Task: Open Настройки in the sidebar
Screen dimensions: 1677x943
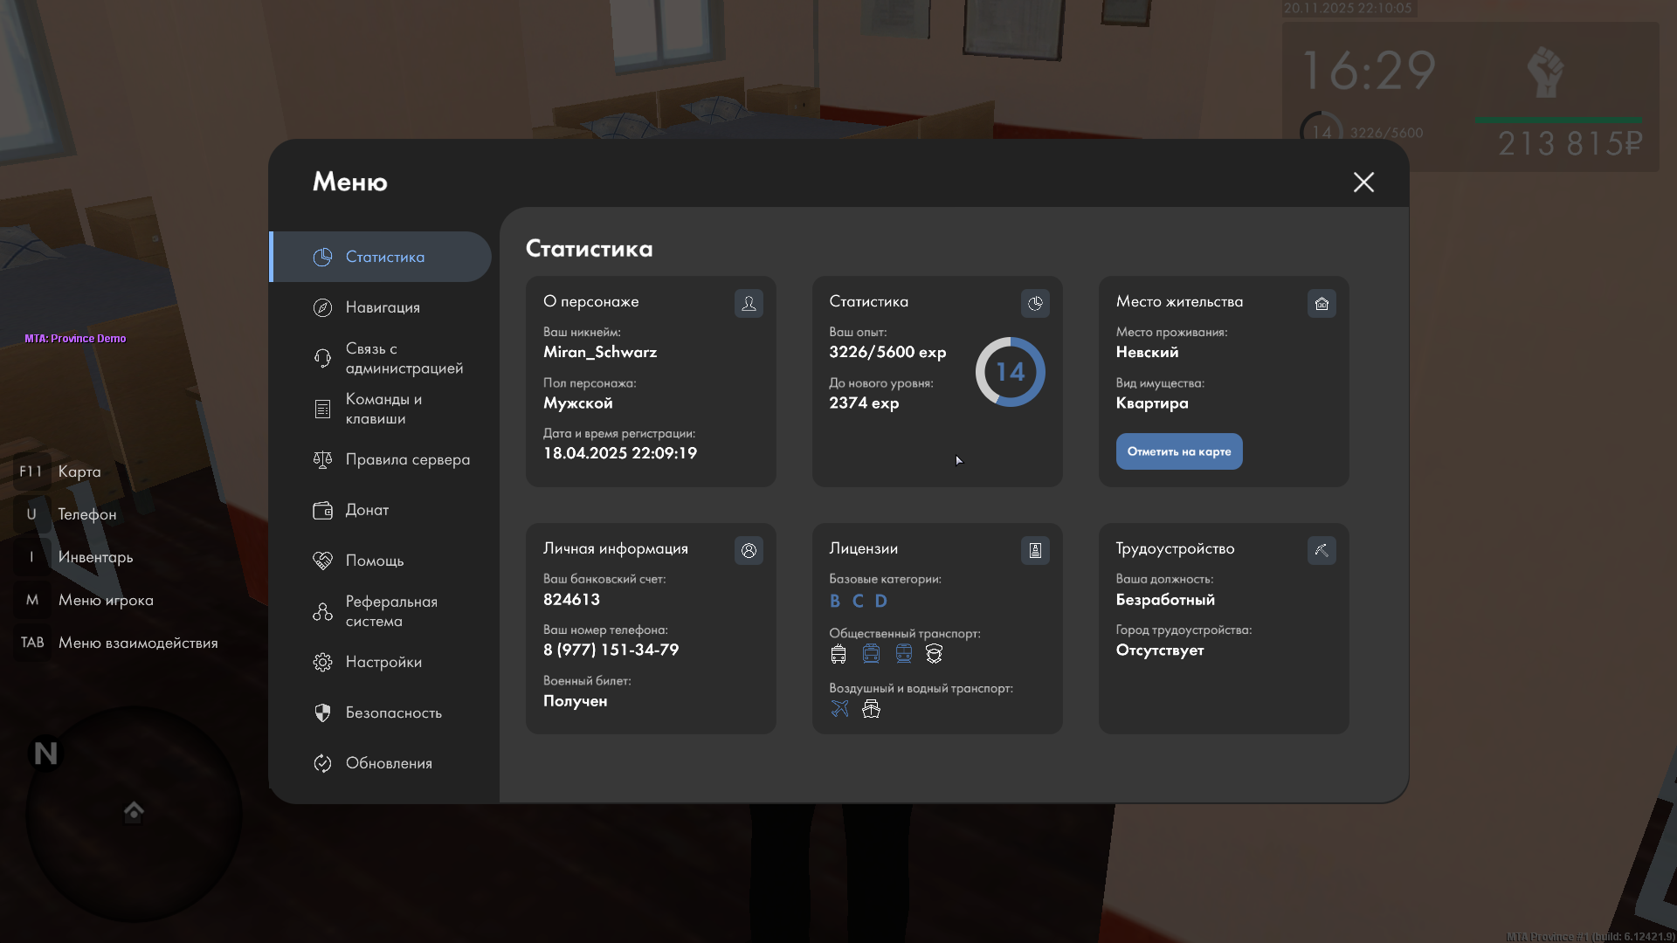Action: [383, 662]
